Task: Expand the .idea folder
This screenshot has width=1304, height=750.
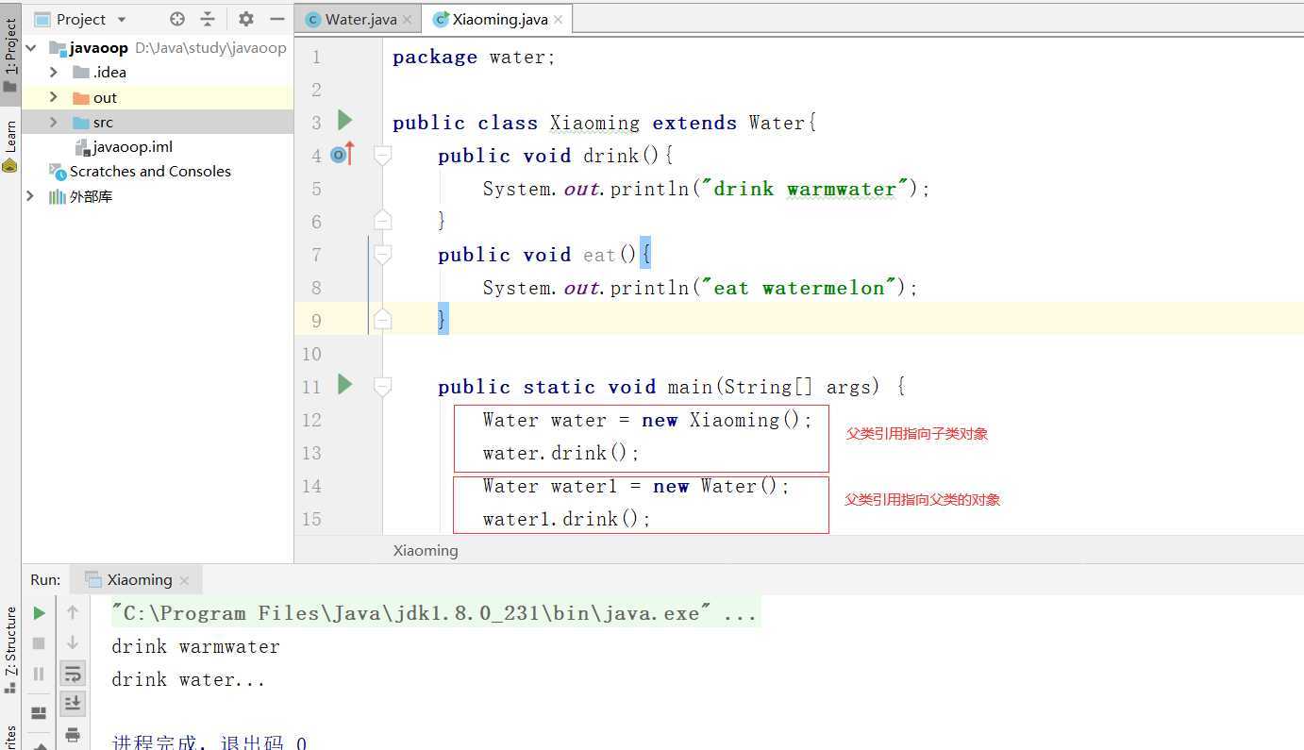Action: click(x=54, y=72)
